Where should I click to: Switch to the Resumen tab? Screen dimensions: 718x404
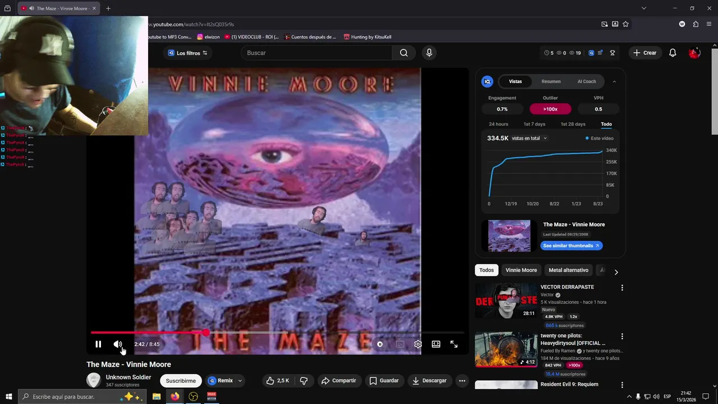(x=551, y=81)
